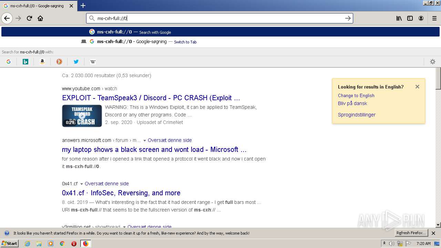This screenshot has width=441, height=248.
Task: Open the Firefox hamburger menu
Action: tap(434, 18)
